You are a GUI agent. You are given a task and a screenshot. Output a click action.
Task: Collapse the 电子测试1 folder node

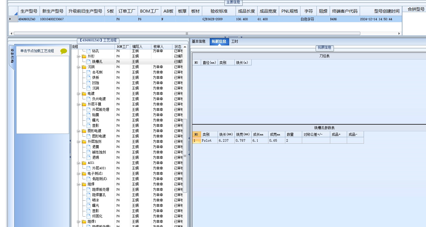pyautogui.click(x=79, y=174)
